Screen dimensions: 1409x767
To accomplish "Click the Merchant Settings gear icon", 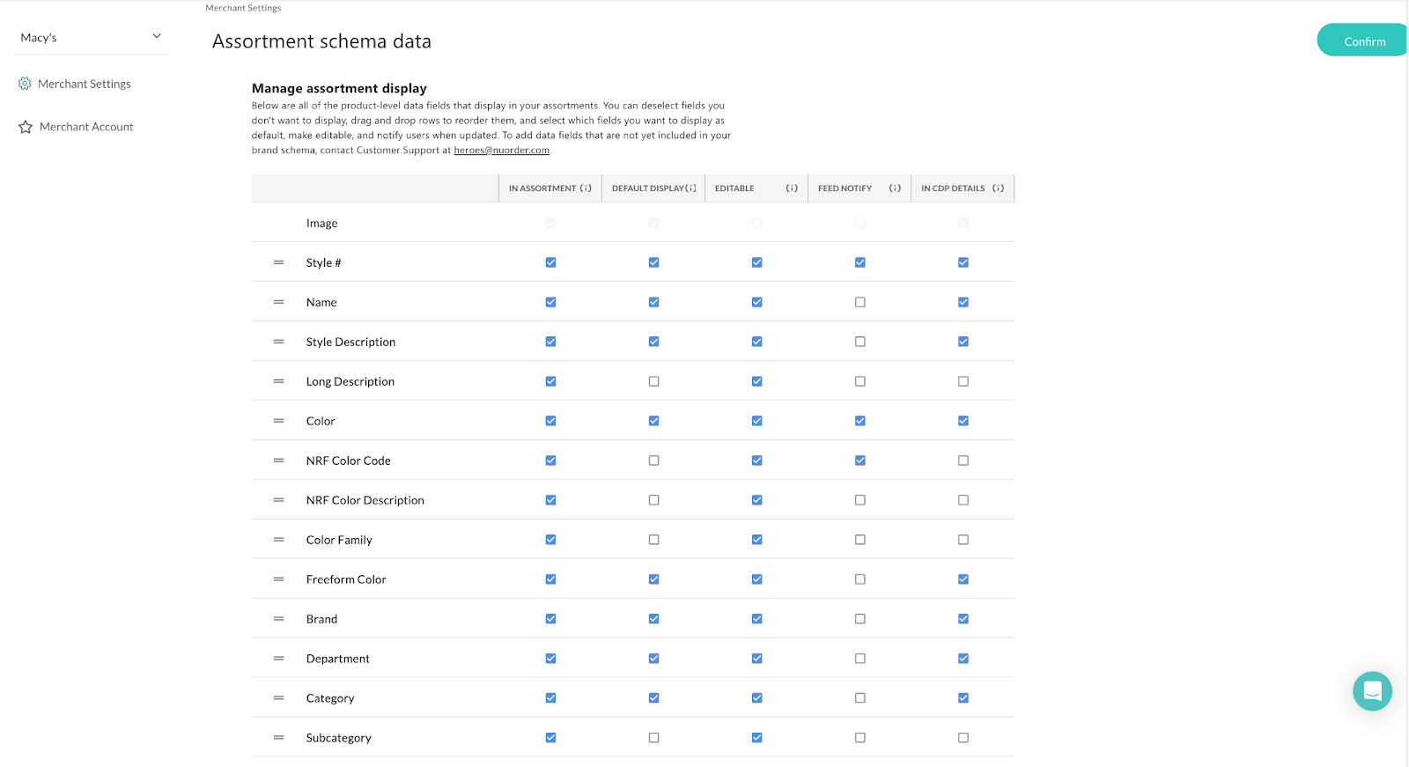I will click(x=25, y=84).
